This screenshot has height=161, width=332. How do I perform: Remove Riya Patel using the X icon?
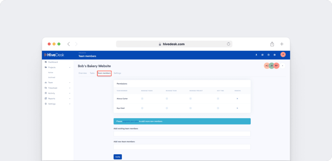[x=237, y=108]
